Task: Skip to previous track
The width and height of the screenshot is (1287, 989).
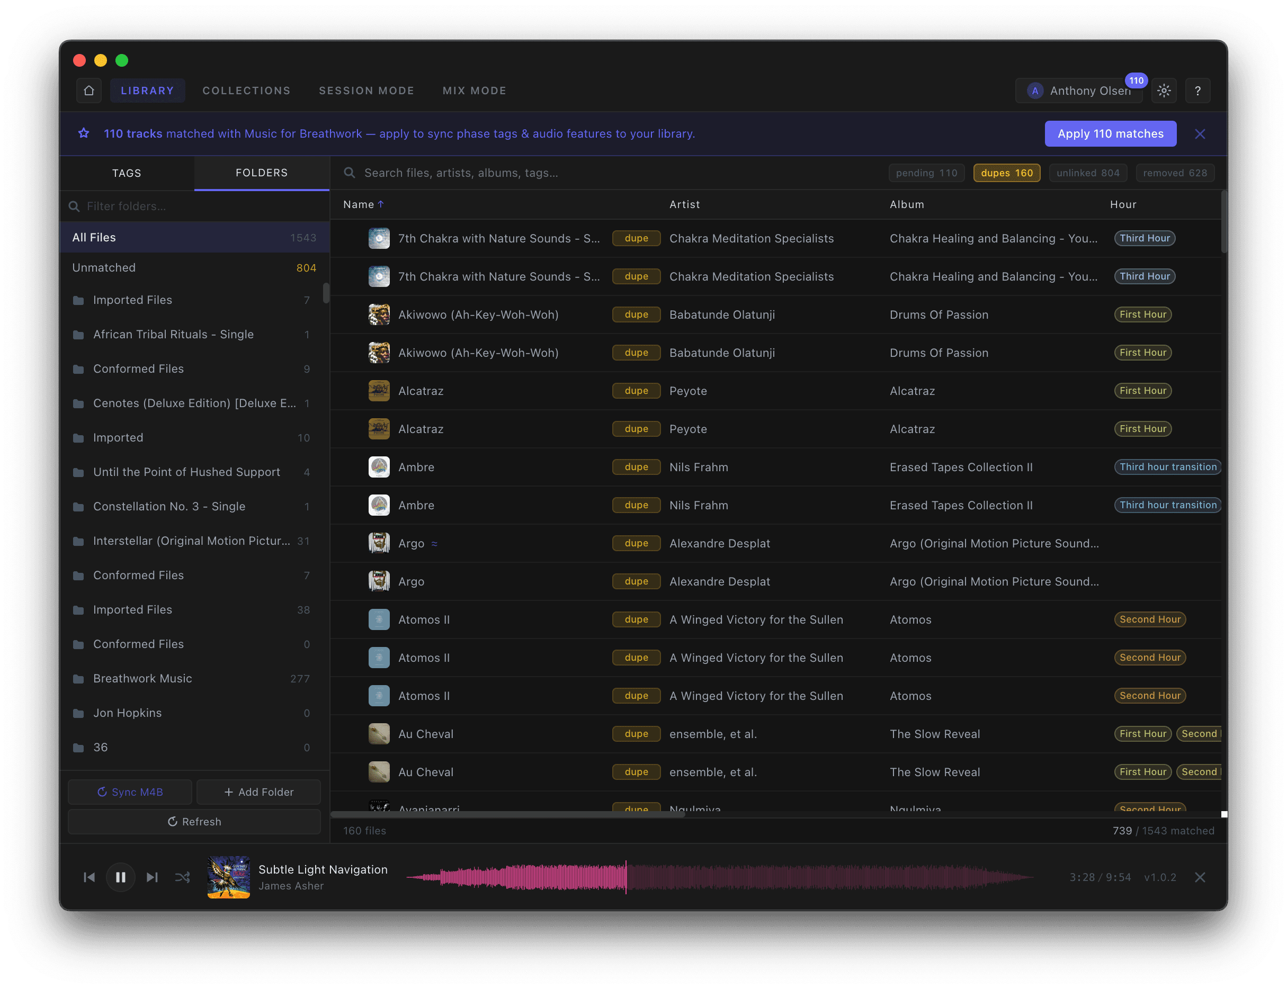Action: [x=90, y=877]
